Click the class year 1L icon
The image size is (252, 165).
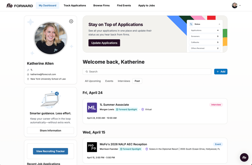(28, 70)
